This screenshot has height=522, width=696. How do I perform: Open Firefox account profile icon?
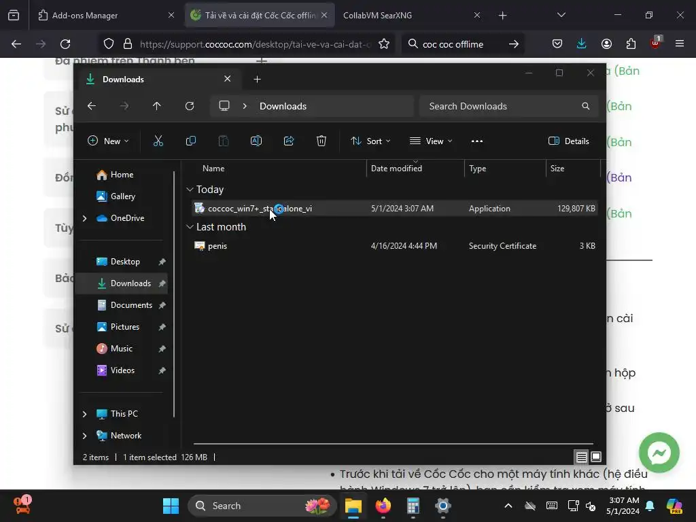[x=606, y=43]
